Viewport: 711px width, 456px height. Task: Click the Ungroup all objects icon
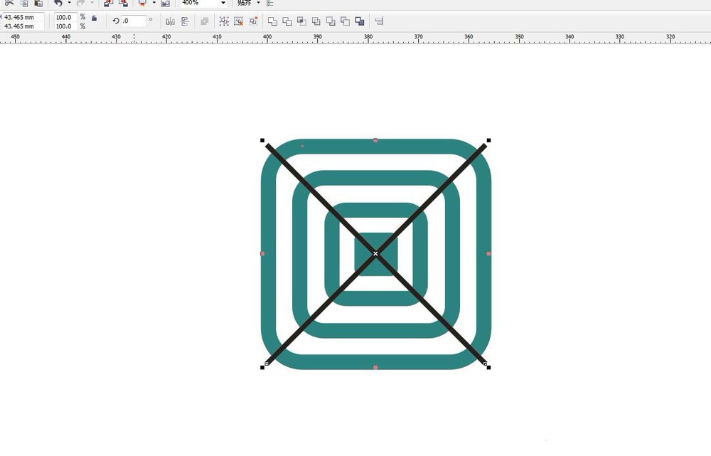pyautogui.click(x=253, y=21)
